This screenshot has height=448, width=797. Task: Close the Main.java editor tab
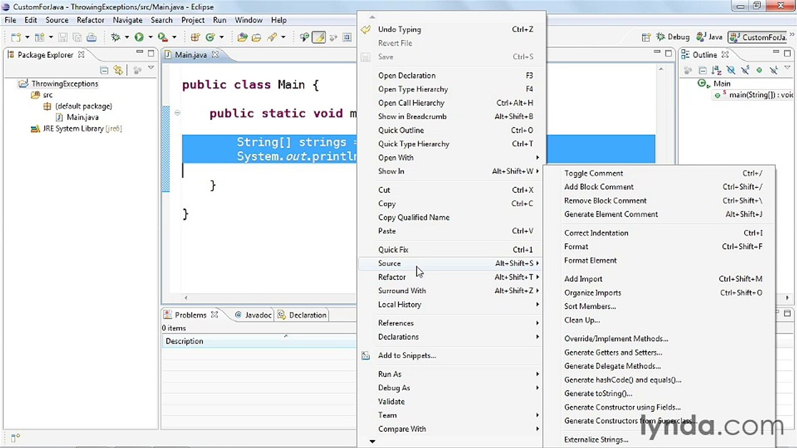215,55
